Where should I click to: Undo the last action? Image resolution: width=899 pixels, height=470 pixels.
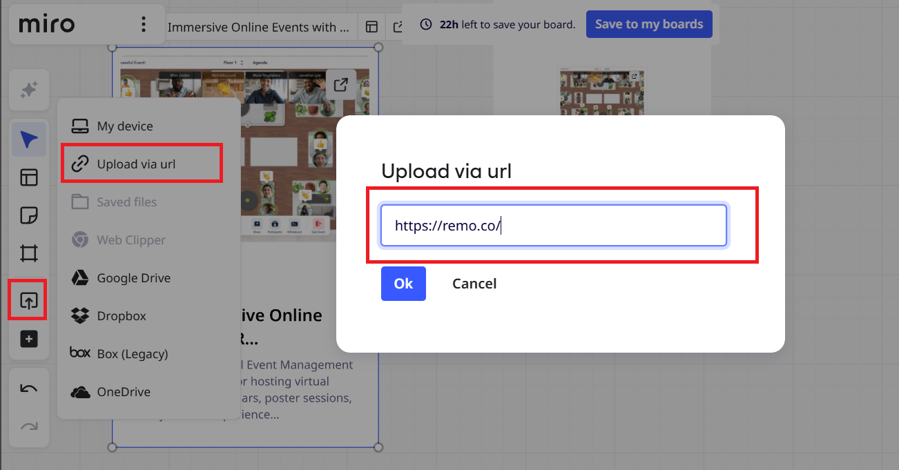click(28, 389)
